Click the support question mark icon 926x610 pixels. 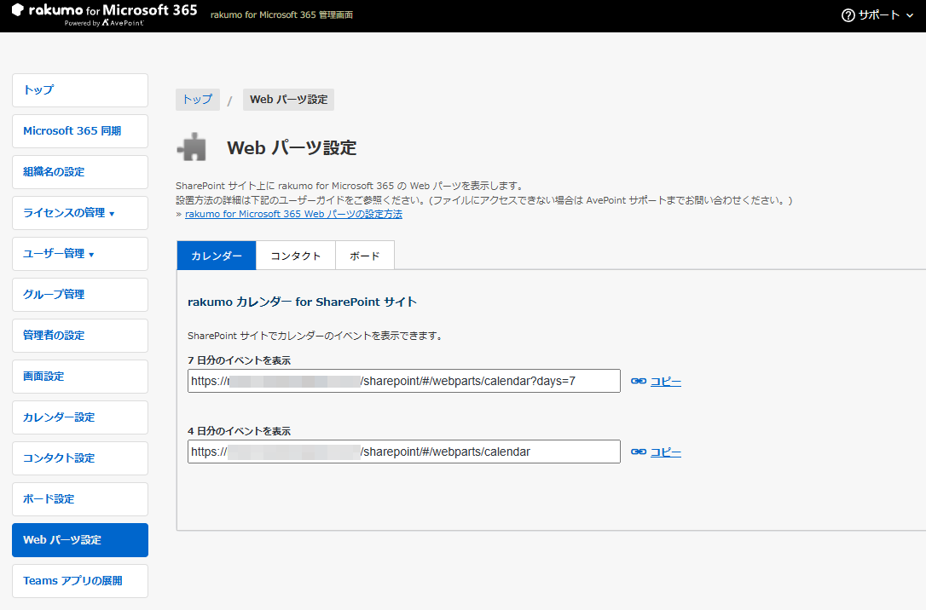point(848,15)
